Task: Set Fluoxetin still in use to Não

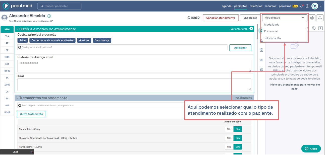Action: (x=229, y=138)
